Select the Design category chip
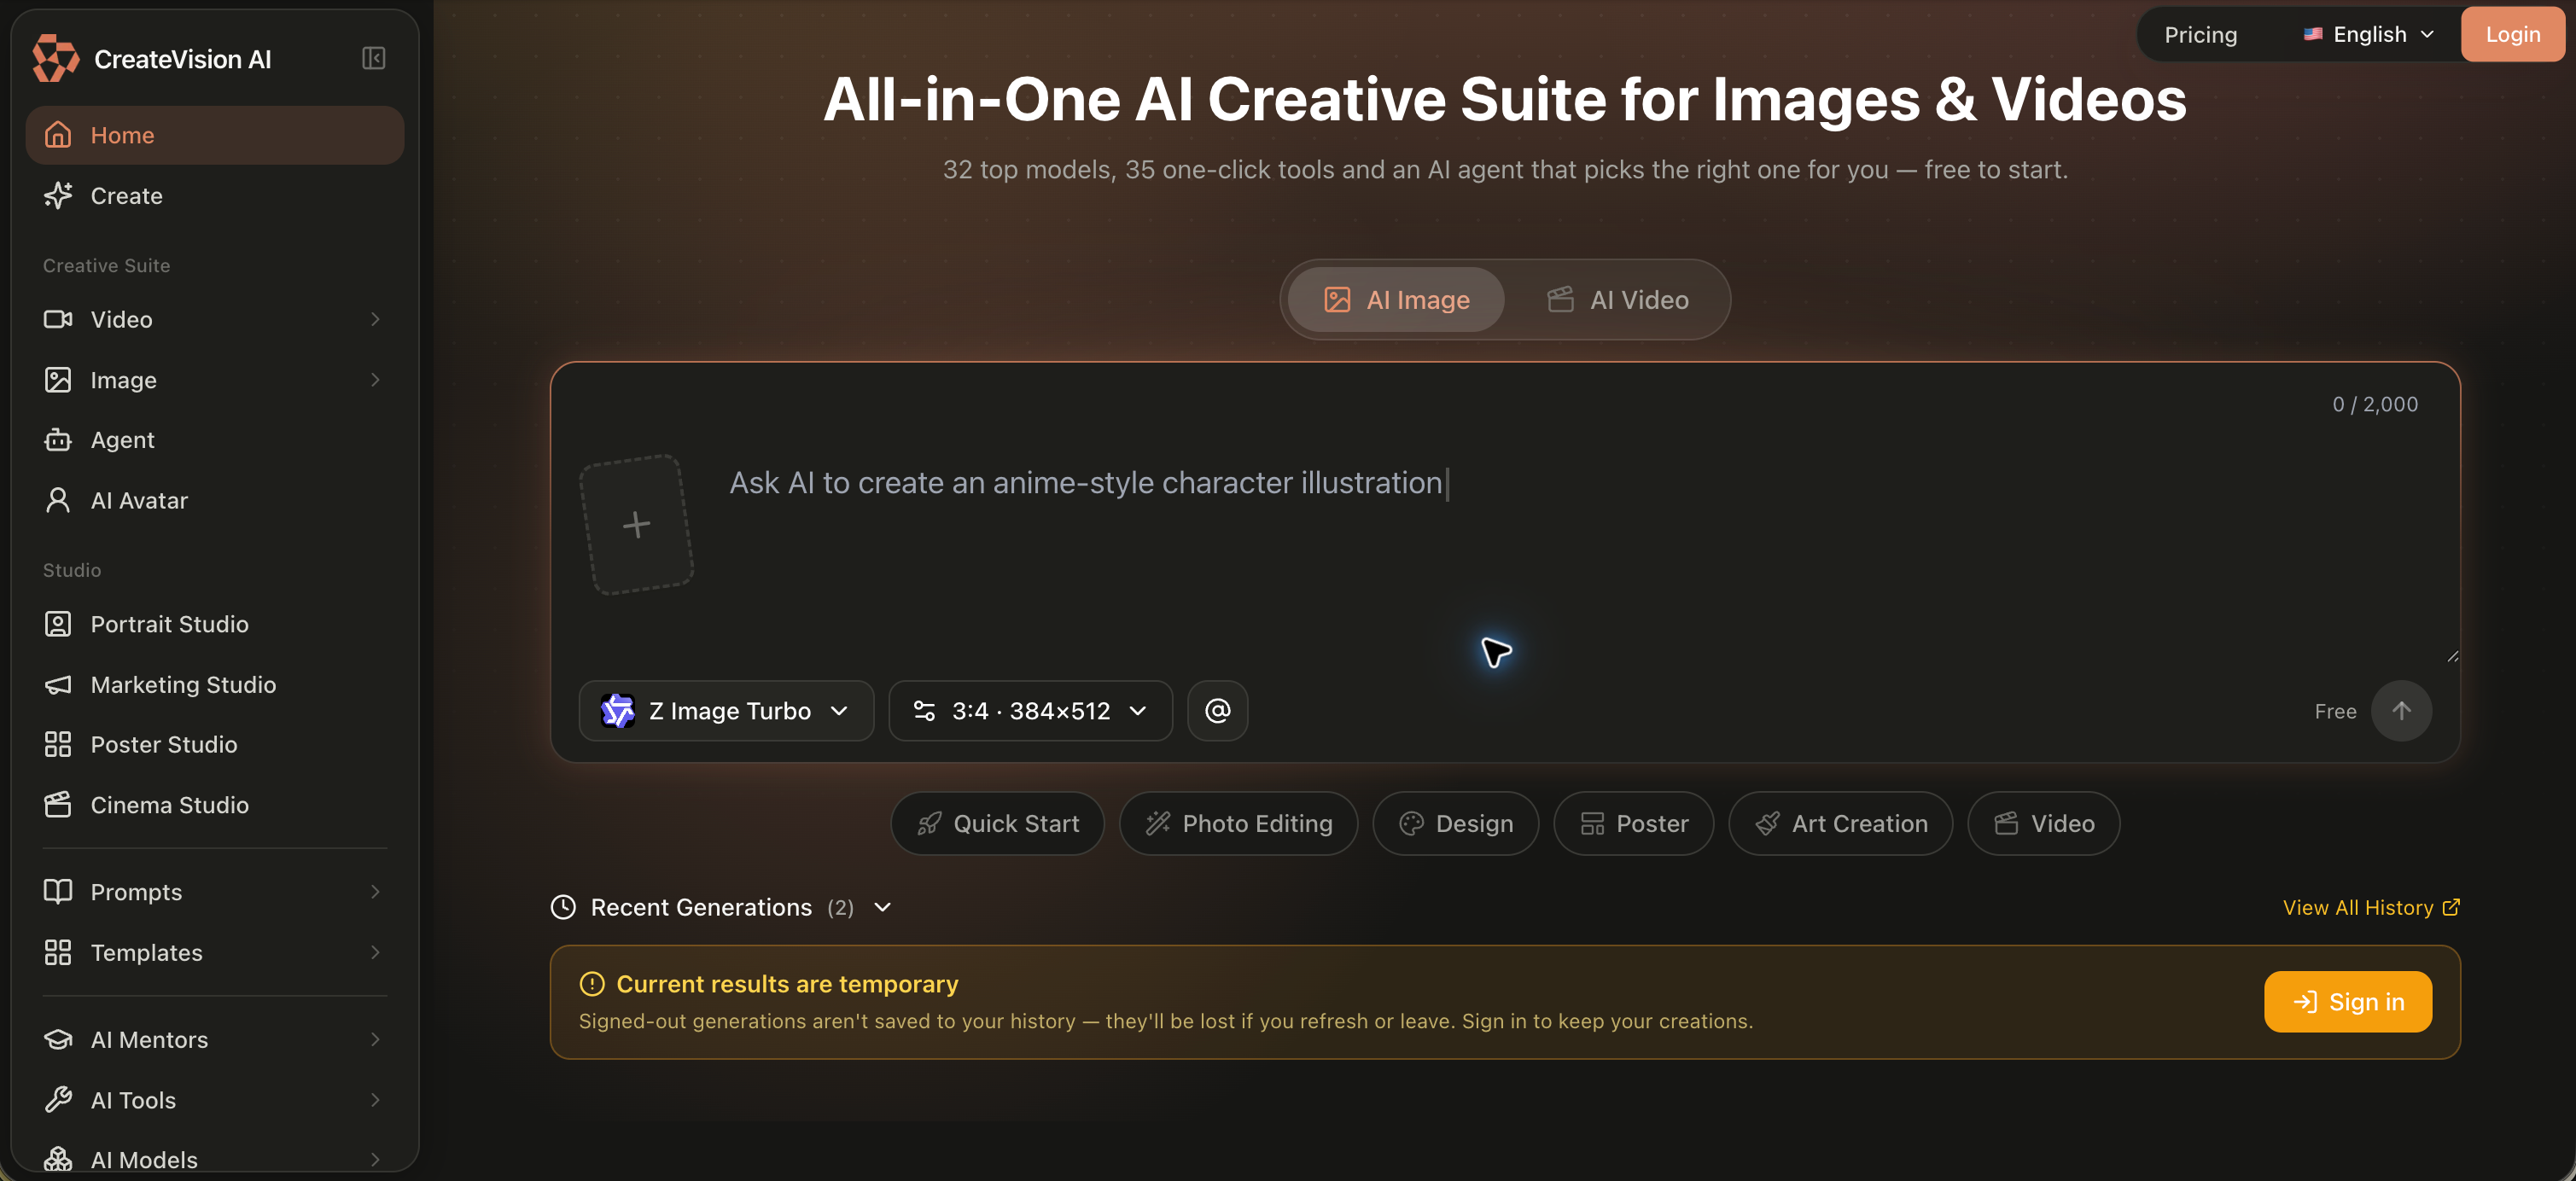The image size is (2576, 1181). tap(1455, 823)
